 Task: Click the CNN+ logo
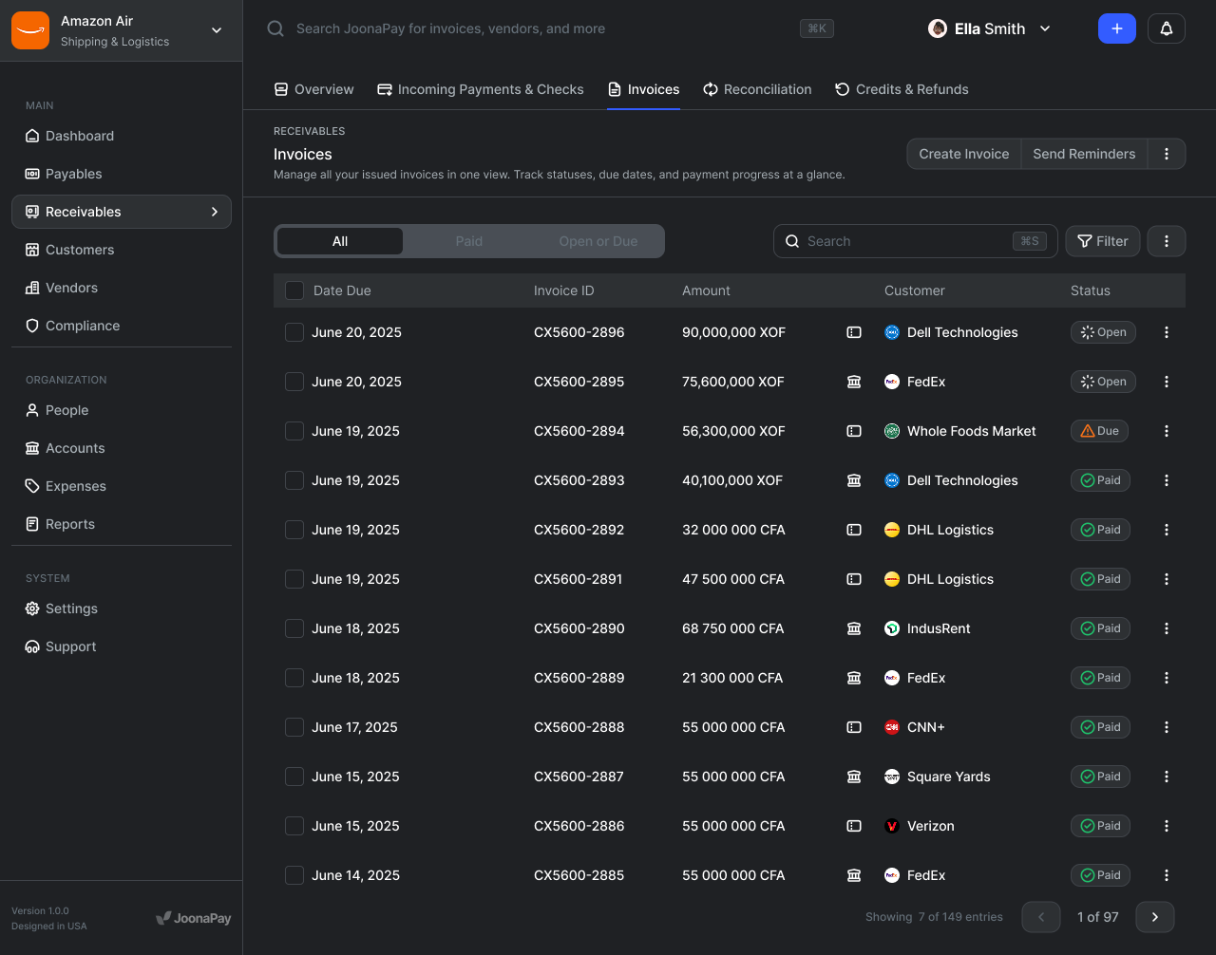[892, 727]
